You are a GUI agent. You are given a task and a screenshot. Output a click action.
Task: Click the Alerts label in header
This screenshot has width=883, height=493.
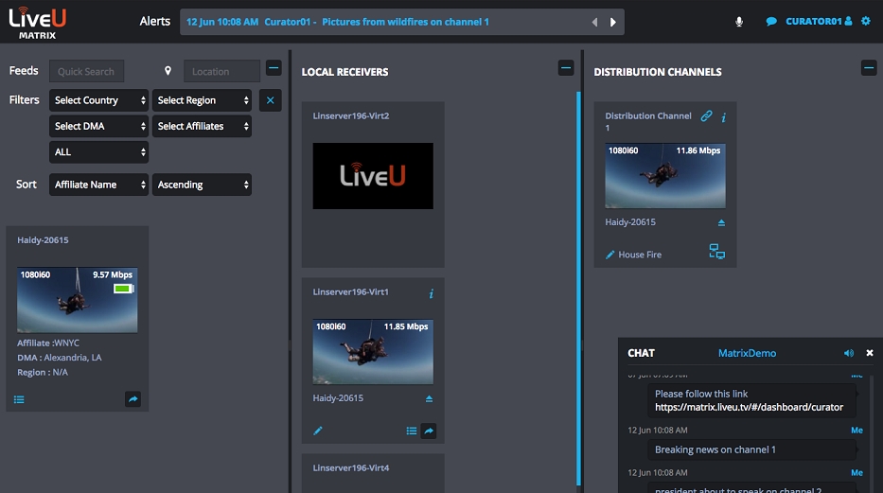(155, 22)
